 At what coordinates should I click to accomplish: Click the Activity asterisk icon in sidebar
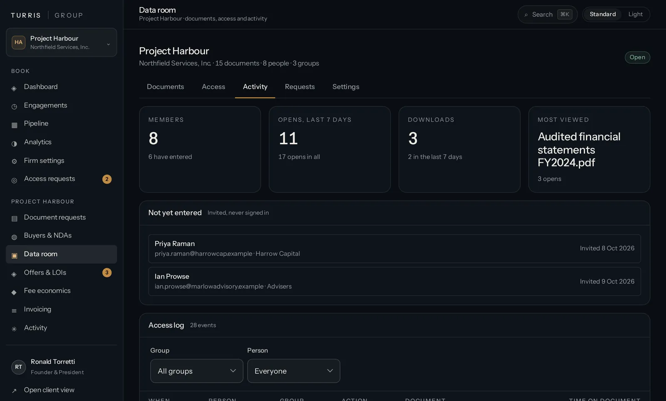click(x=14, y=329)
